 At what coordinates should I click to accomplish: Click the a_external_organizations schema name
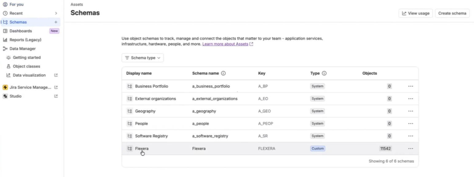tap(215, 99)
